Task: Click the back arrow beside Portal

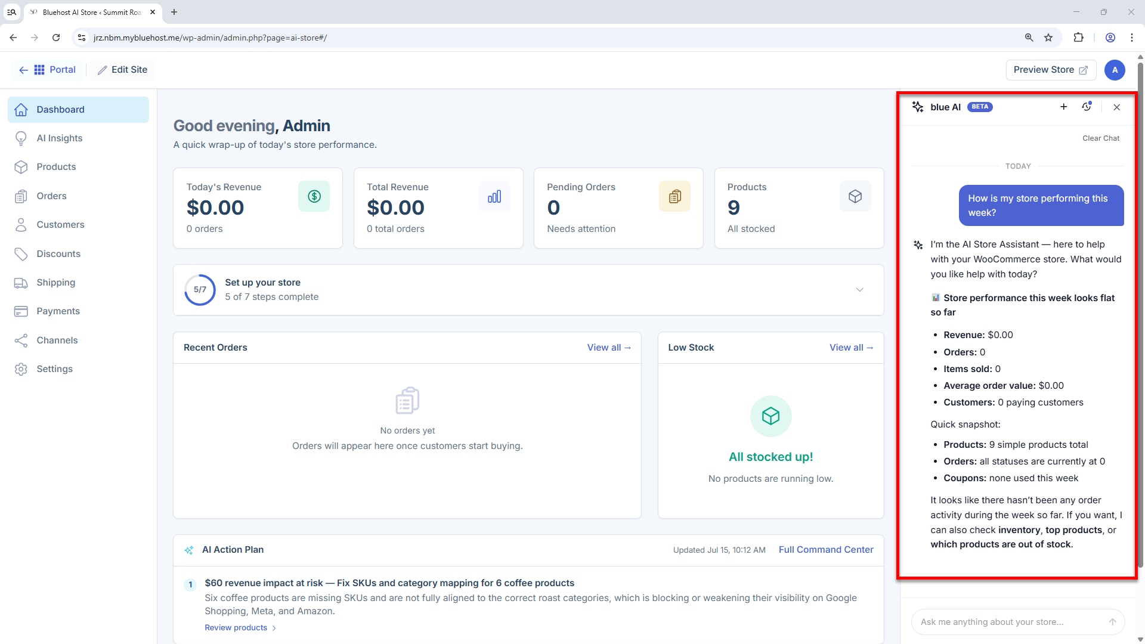Action: pos(23,70)
